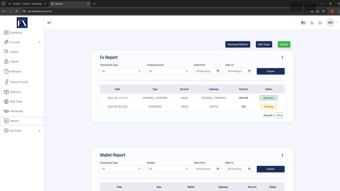340x191 pixels.
Task: Open the Trading Account dropdown
Action: pyautogui.click(x=168, y=71)
